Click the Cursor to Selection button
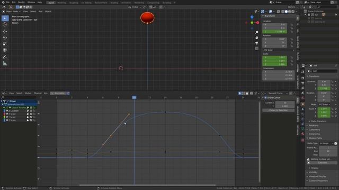 click(x=279, y=110)
